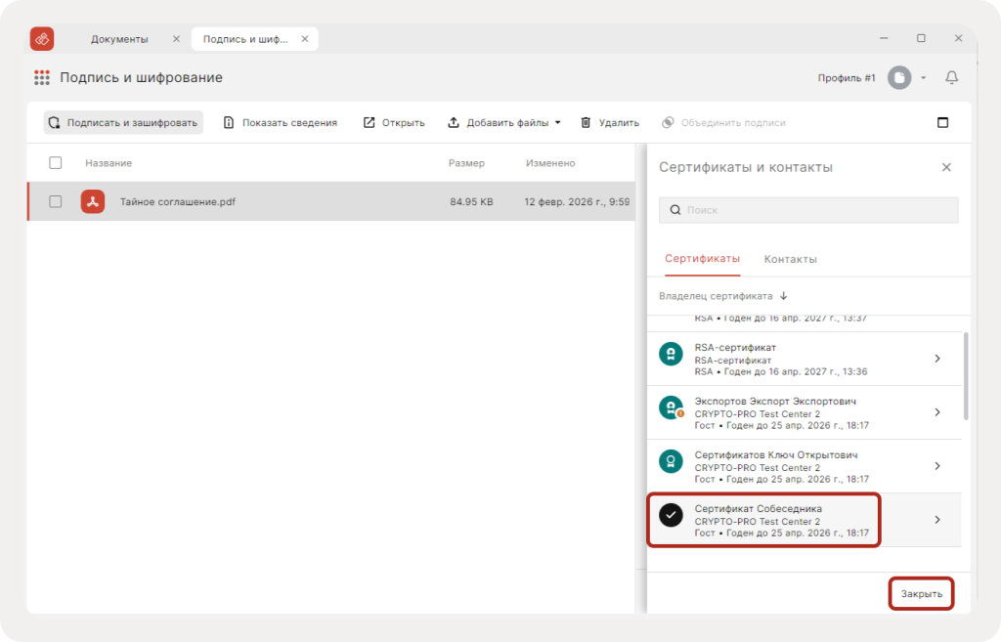Click Экспортов Экспорт Экспортович name text

coord(775,402)
